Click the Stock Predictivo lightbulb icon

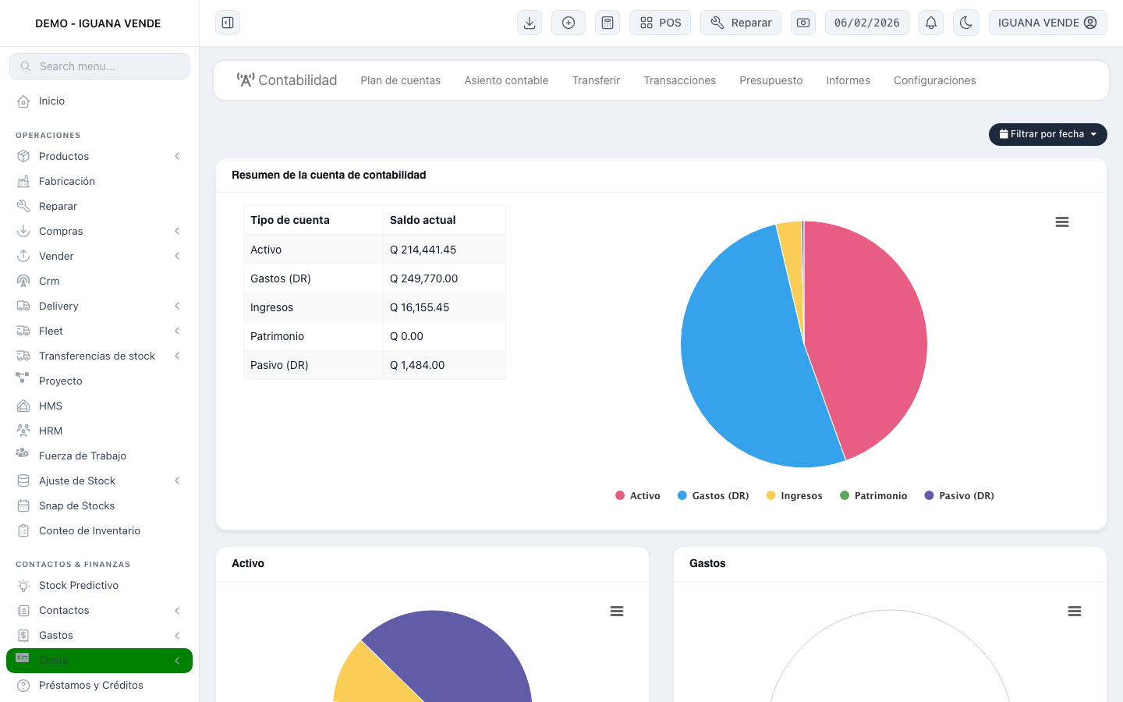23,585
